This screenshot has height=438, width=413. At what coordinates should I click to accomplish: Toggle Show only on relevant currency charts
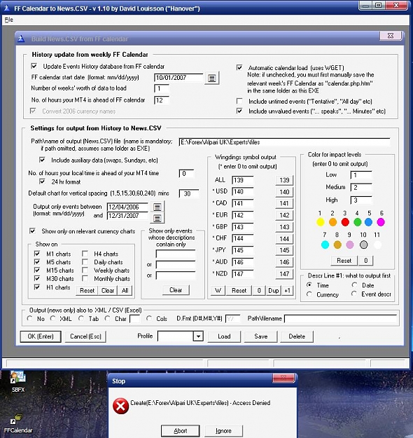click(x=33, y=231)
